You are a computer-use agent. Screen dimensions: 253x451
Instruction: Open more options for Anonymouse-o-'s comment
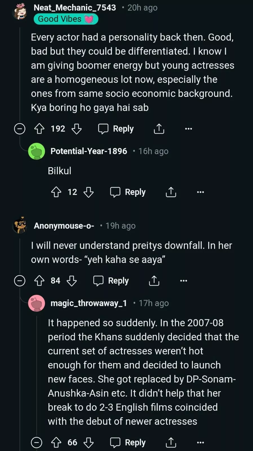[x=183, y=281]
